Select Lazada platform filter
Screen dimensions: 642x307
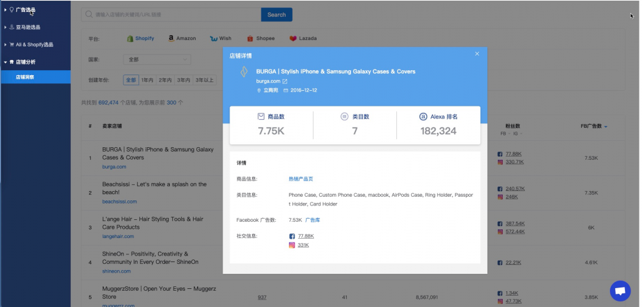(303, 38)
